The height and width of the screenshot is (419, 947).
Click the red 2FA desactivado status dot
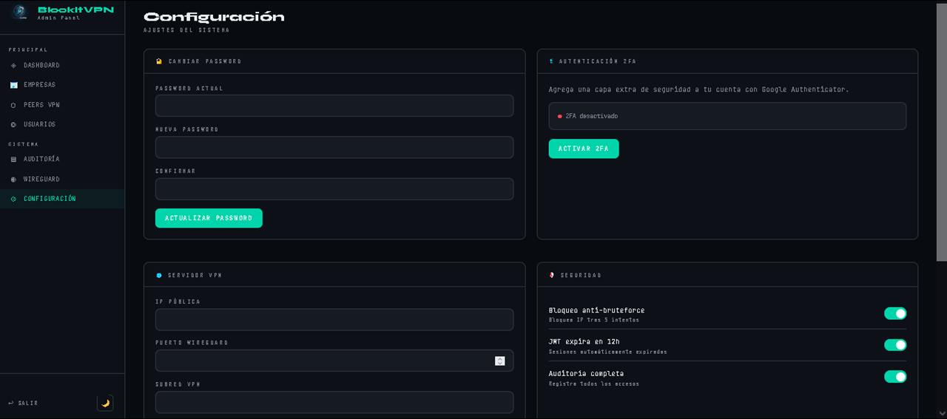(x=559, y=116)
